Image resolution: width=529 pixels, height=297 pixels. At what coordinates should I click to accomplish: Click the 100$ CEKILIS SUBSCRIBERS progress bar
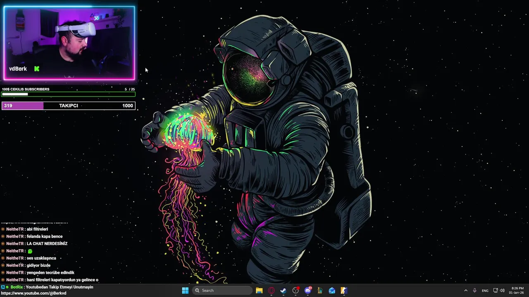[68, 94]
